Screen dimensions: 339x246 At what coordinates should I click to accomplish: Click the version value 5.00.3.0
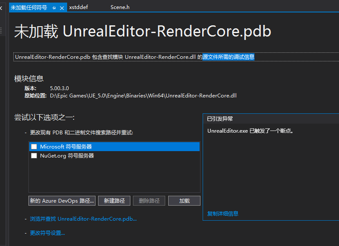pyautogui.click(x=59, y=88)
